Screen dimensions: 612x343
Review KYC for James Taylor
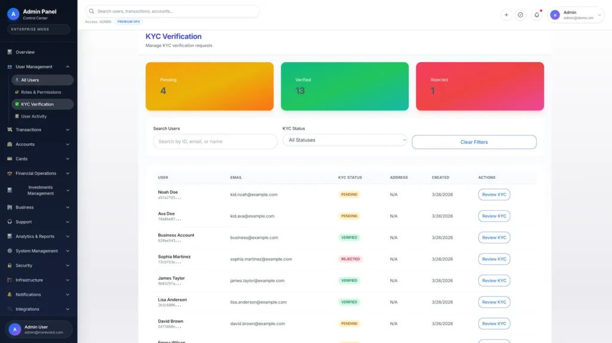click(x=494, y=280)
